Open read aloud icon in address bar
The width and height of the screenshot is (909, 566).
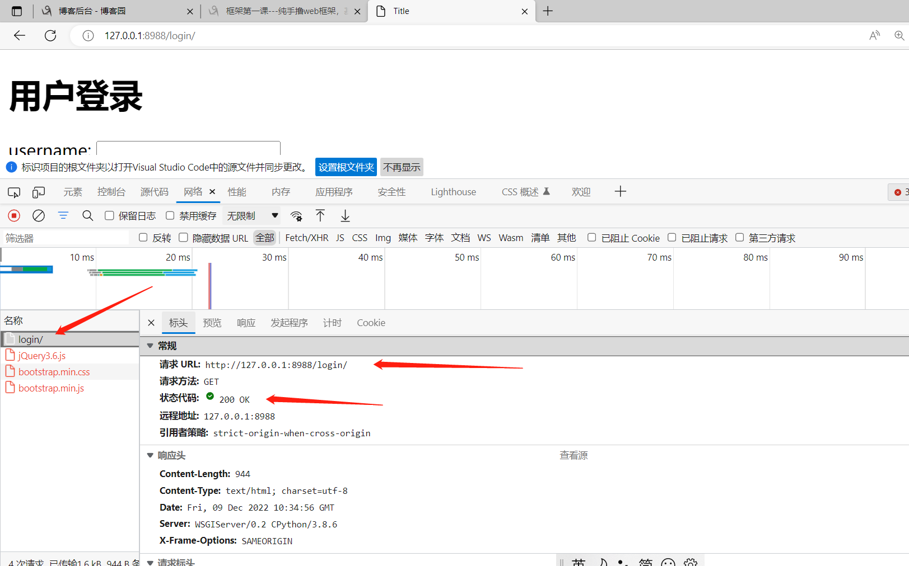[x=874, y=36]
